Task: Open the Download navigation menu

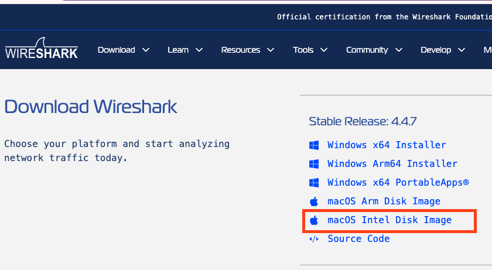Action: click(117, 50)
